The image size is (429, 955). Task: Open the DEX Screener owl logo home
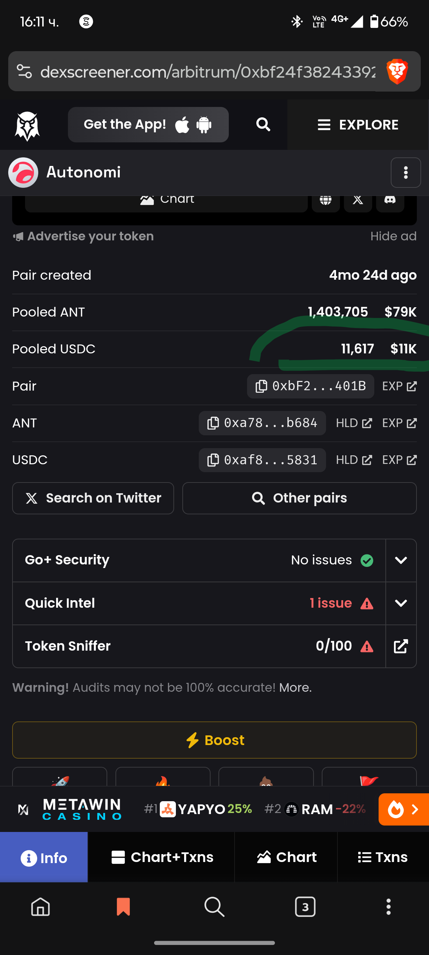click(27, 125)
